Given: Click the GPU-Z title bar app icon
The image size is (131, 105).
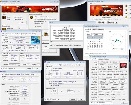Looking at the screenshot, I should (x=90, y=57).
